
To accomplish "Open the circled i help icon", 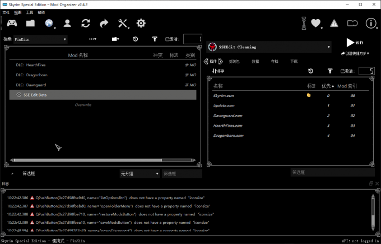I will (x=371, y=24).
